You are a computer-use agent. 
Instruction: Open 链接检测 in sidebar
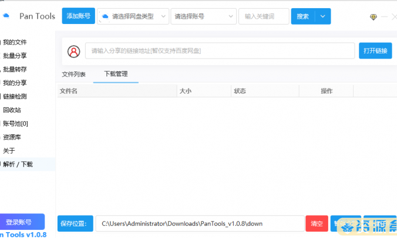15,97
